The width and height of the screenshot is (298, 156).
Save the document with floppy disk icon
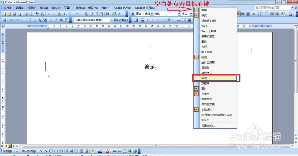coord(15,14)
